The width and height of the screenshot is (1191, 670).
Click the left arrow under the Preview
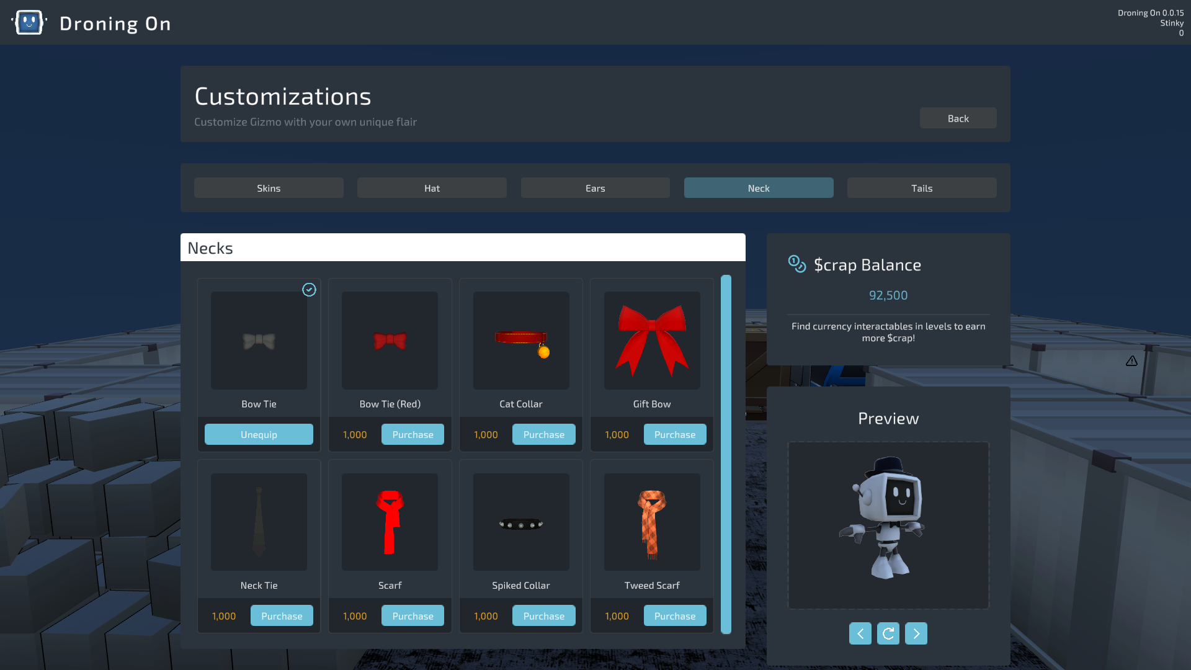[x=860, y=633]
